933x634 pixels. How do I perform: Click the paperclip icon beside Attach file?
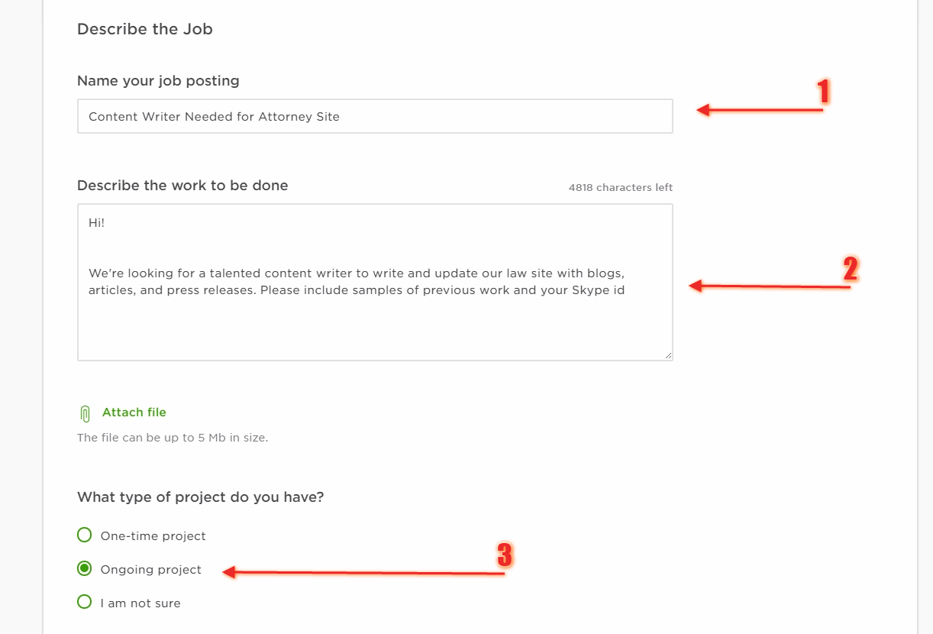click(85, 414)
